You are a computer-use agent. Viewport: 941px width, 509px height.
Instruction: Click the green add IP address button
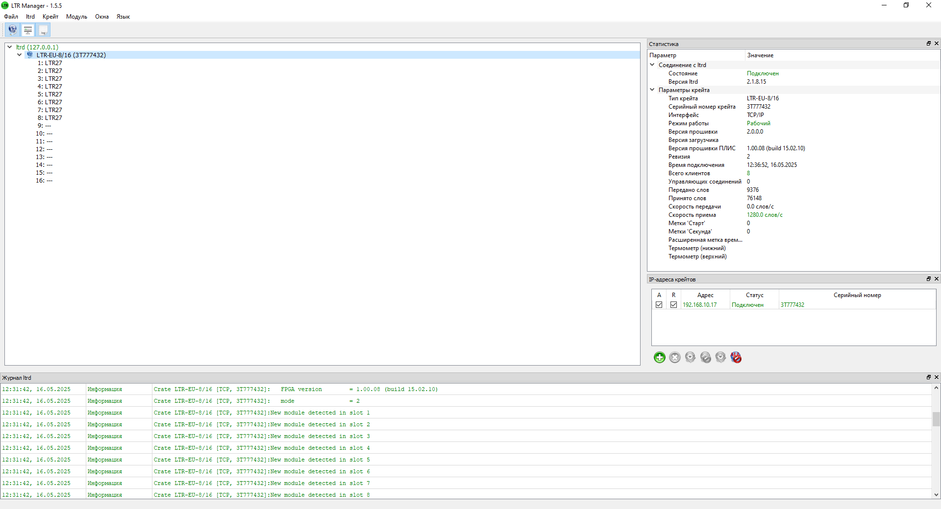coord(660,357)
